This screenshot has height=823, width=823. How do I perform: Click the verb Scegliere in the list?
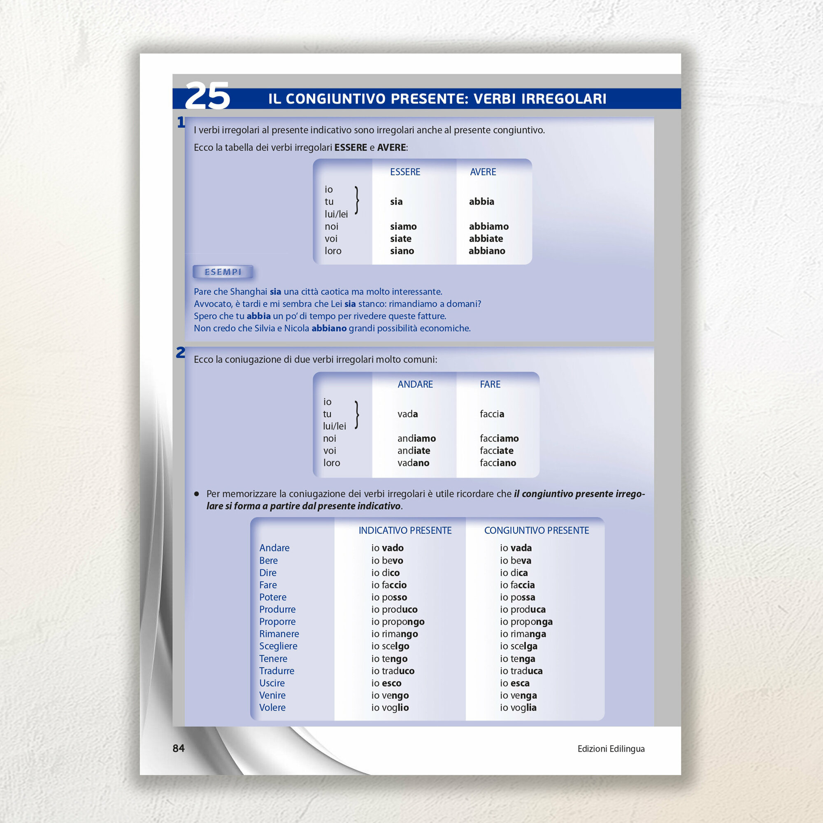278,646
